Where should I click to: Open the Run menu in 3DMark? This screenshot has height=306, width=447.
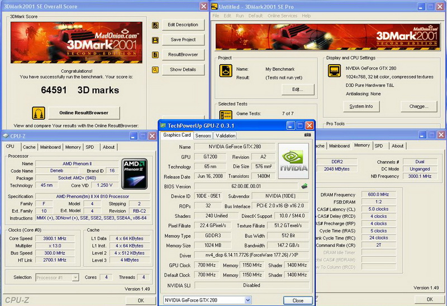(x=240, y=16)
